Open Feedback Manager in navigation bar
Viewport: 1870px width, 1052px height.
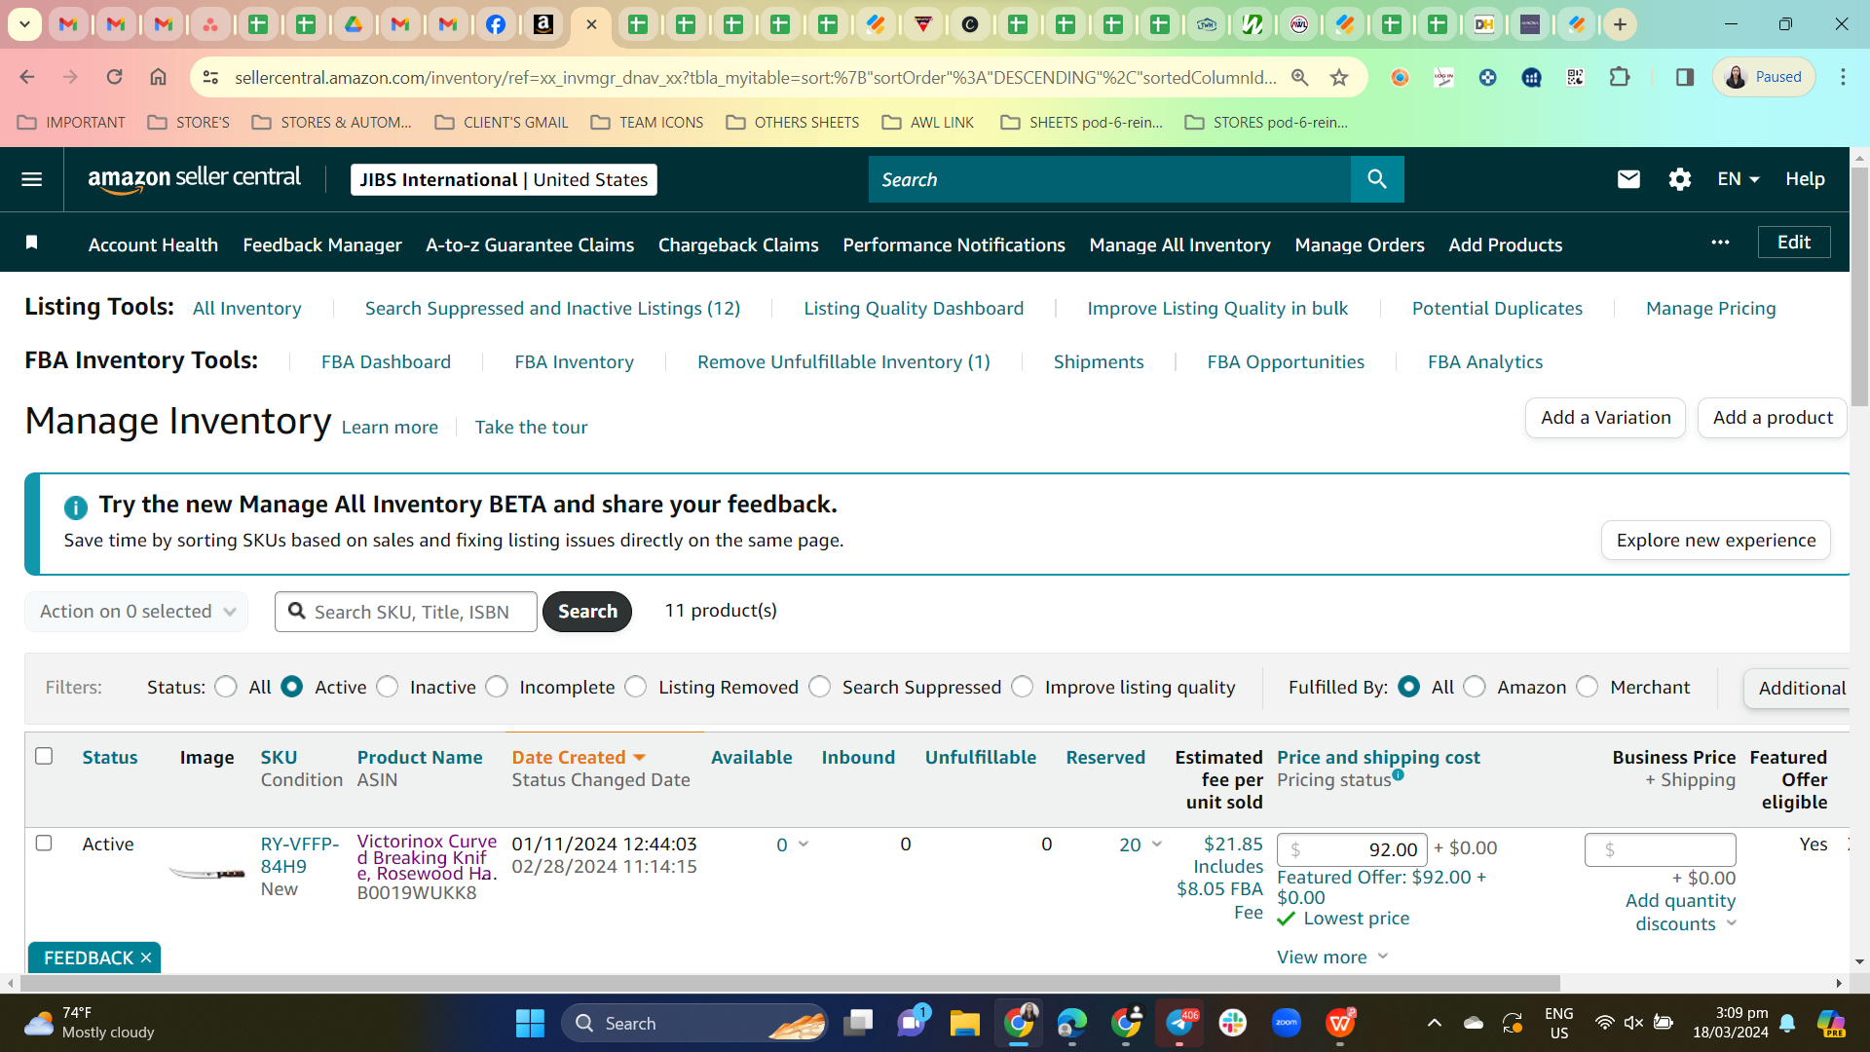click(x=322, y=244)
